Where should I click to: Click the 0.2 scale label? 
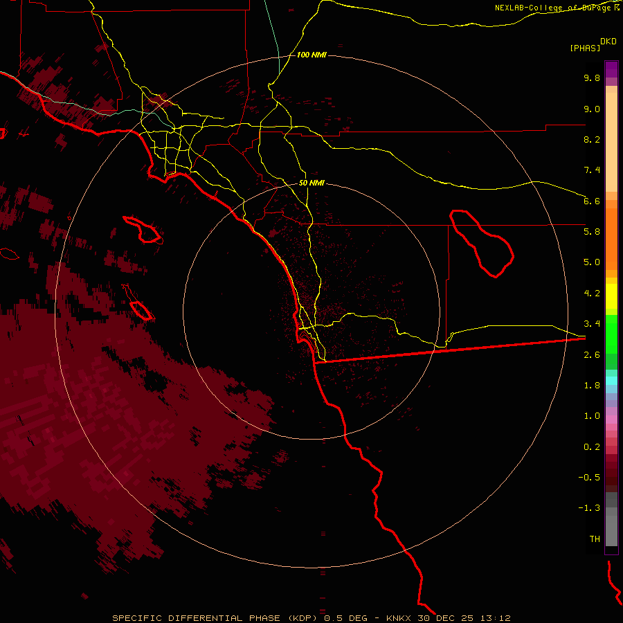592,447
